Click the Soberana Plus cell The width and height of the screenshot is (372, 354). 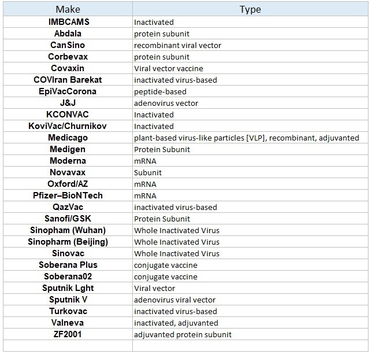[68, 265]
